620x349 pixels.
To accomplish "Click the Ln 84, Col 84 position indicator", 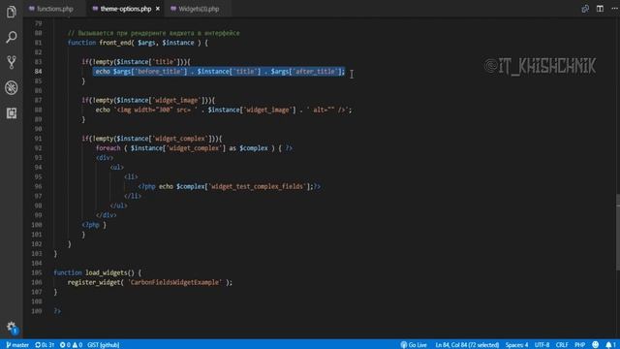I will 467,345.
